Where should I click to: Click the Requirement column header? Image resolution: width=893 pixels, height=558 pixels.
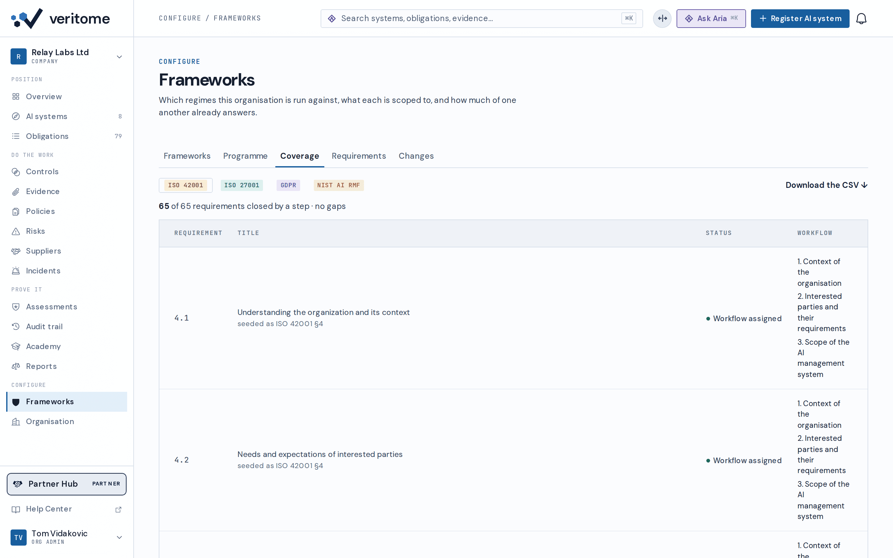point(198,233)
